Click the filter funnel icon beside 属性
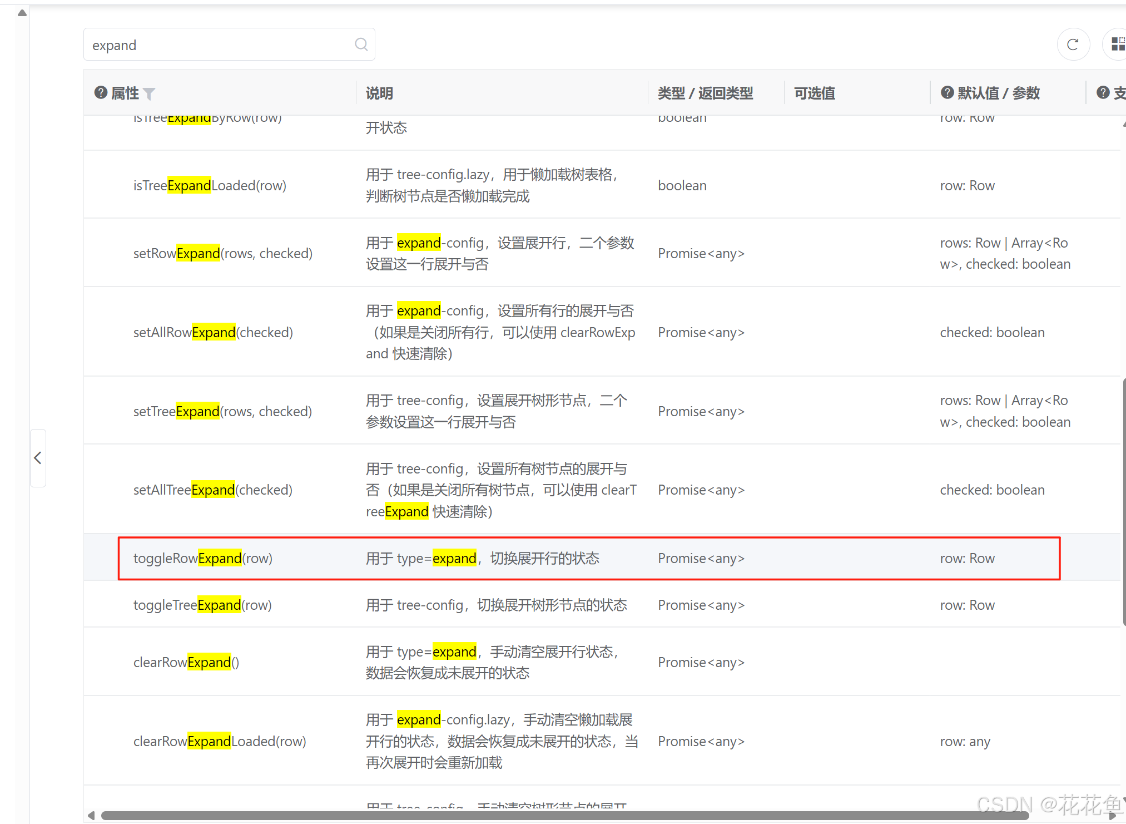Viewport: 1126px width, 824px height. pyautogui.click(x=149, y=93)
